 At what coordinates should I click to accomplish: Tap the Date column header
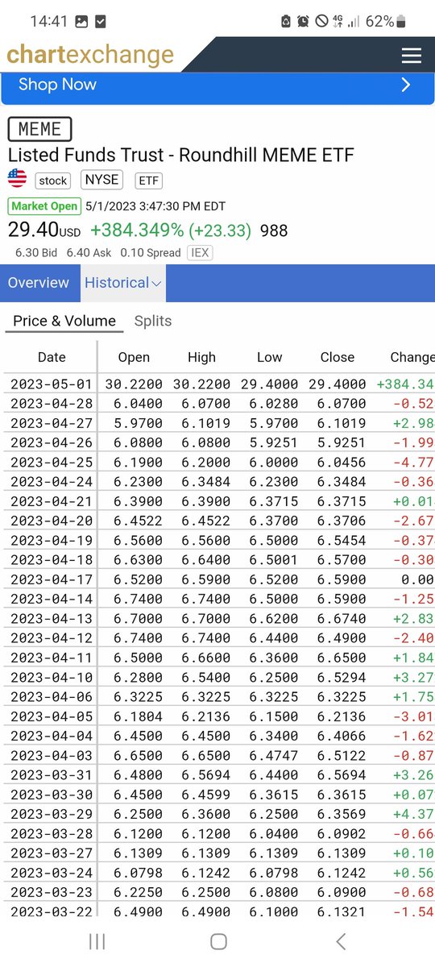click(x=52, y=357)
